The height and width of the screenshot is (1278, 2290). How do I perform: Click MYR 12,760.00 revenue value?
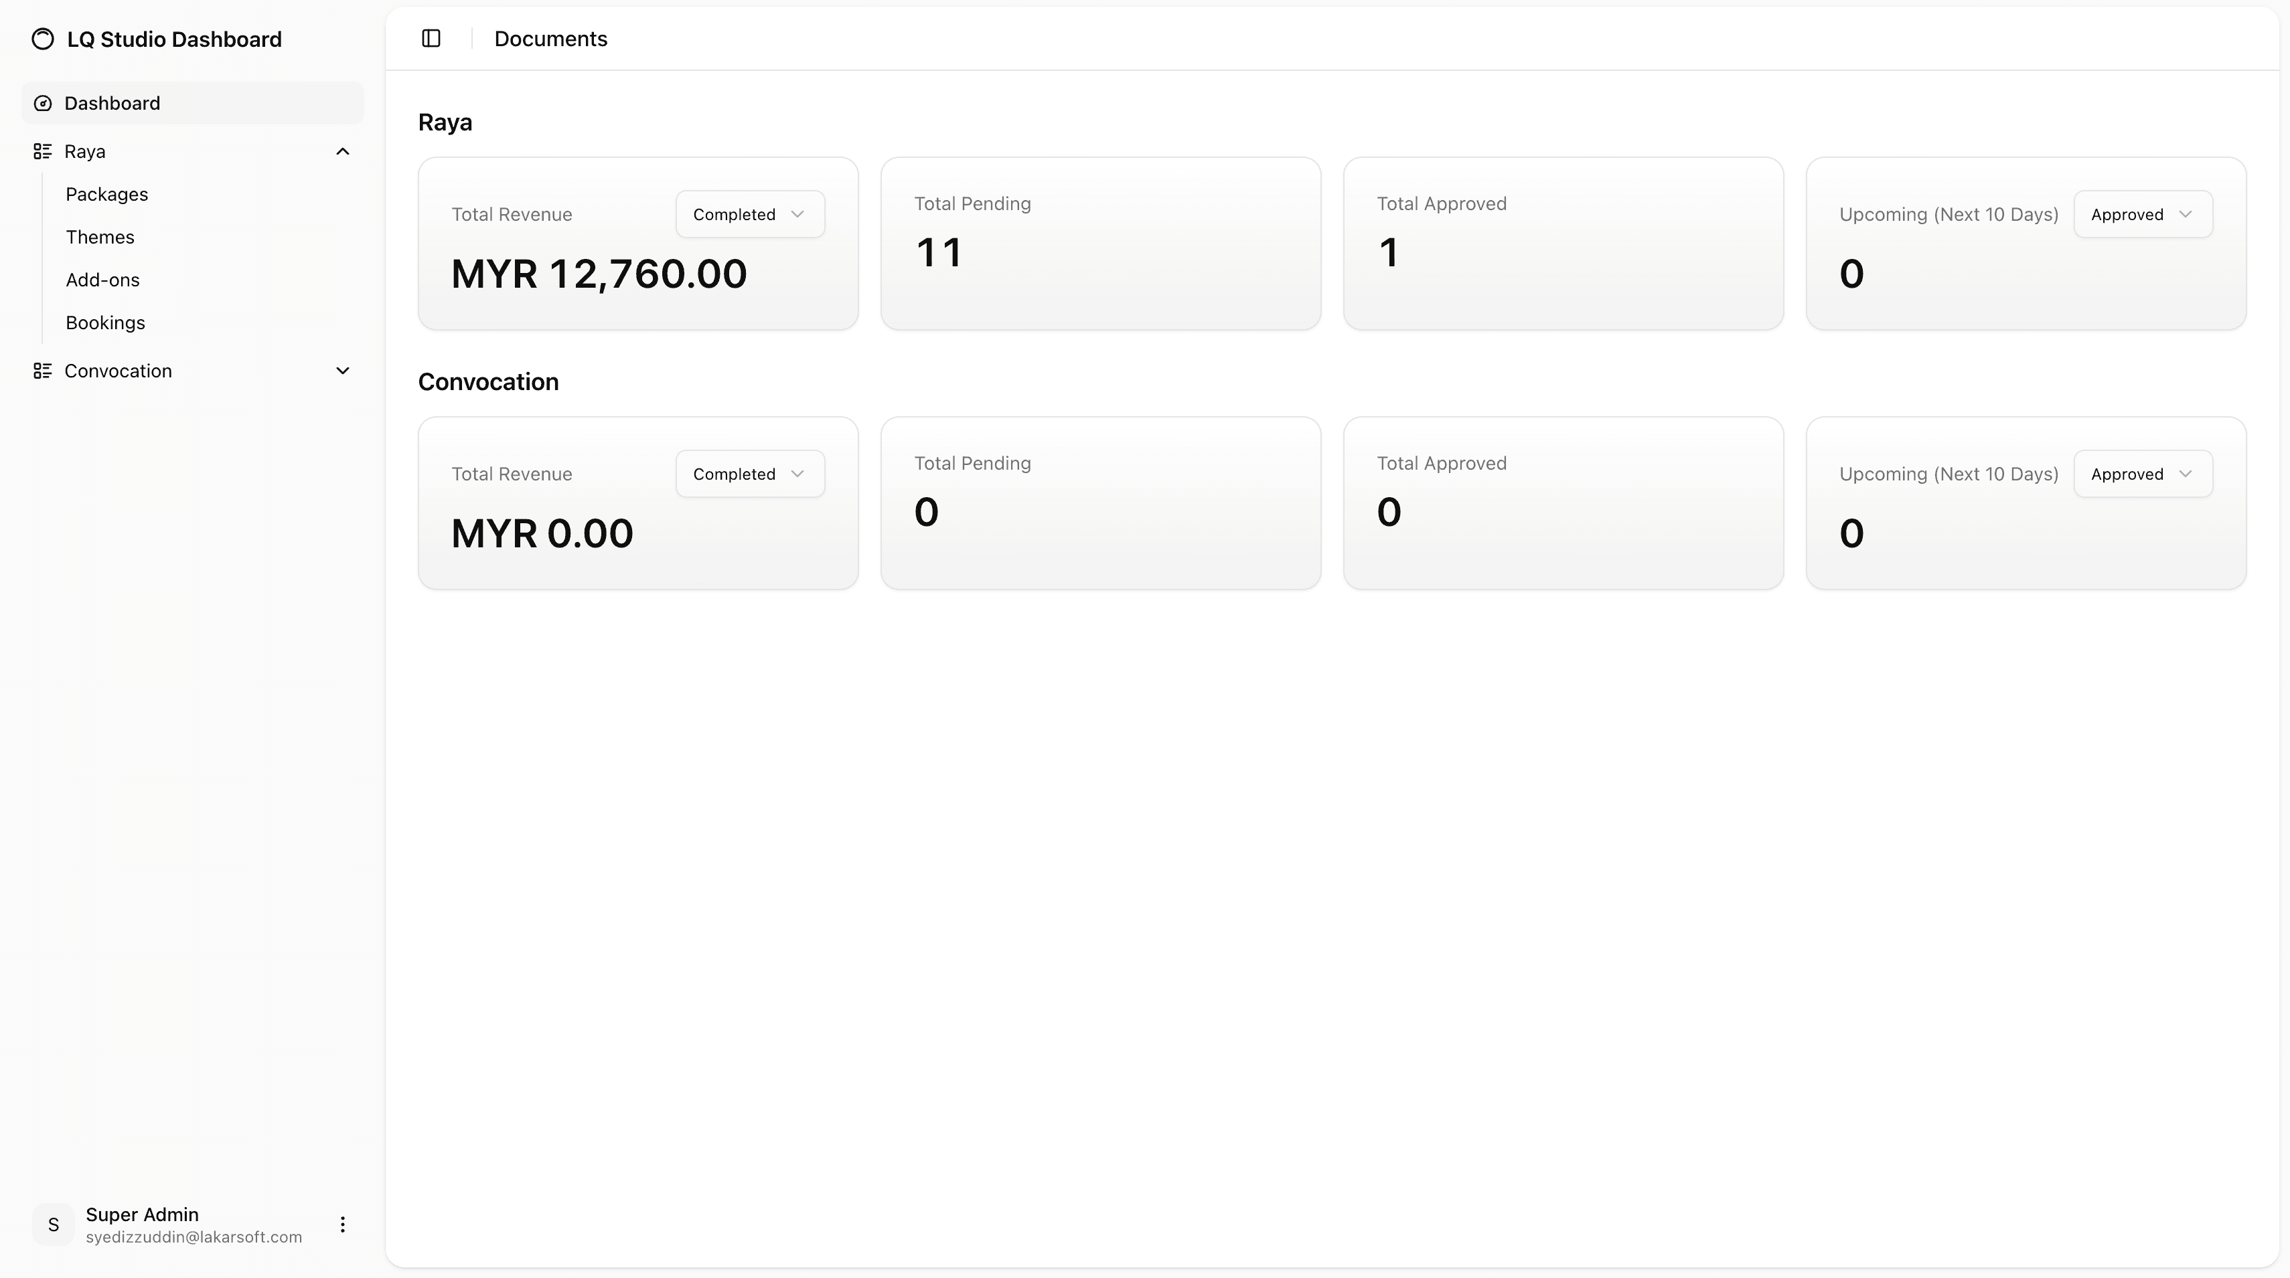click(599, 274)
